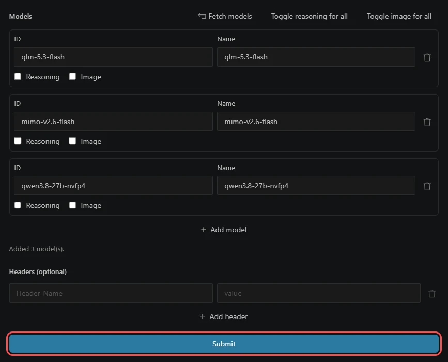Enable Image for mimo-v2.6-flash
This screenshot has height=362, width=448.
[72, 141]
